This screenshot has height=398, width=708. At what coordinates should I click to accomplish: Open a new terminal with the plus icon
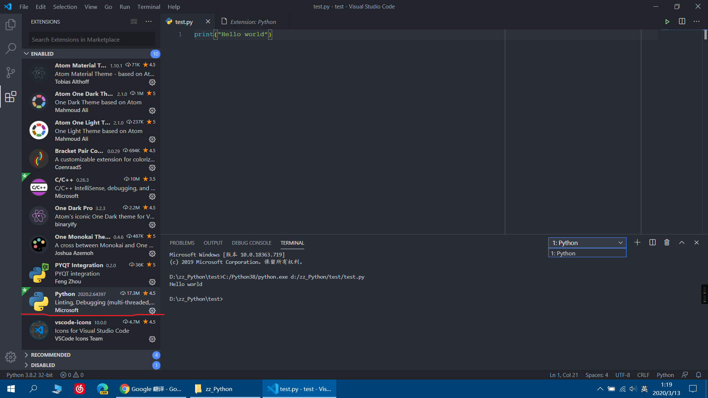click(x=637, y=242)
